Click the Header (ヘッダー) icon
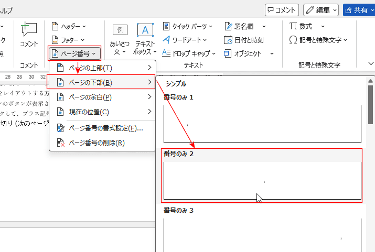The height and width of the screenshot is (252, 375). (x=56, y=26)
